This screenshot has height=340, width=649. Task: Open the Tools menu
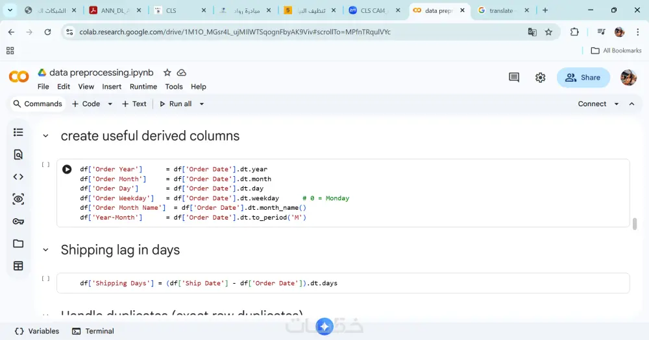[174, 87]
